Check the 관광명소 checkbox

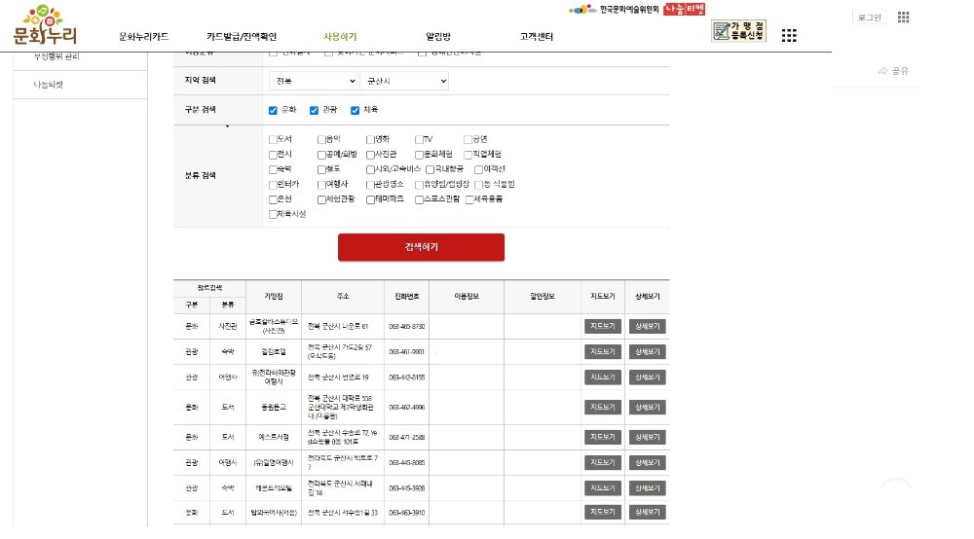(x=370, y=185)
